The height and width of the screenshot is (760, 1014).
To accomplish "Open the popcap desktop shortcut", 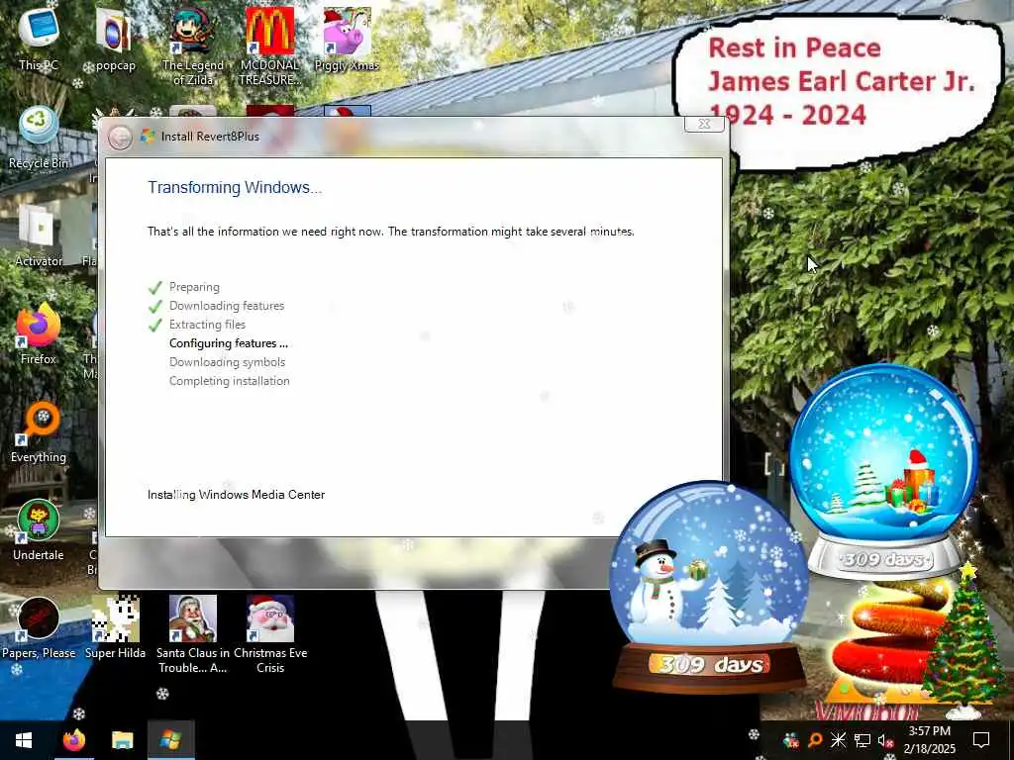I will tap(115, 39).
